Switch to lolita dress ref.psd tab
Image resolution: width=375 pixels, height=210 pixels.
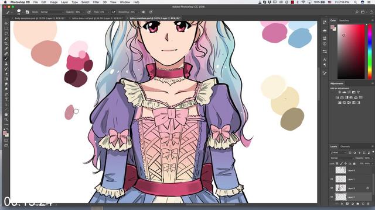point(97,18)
